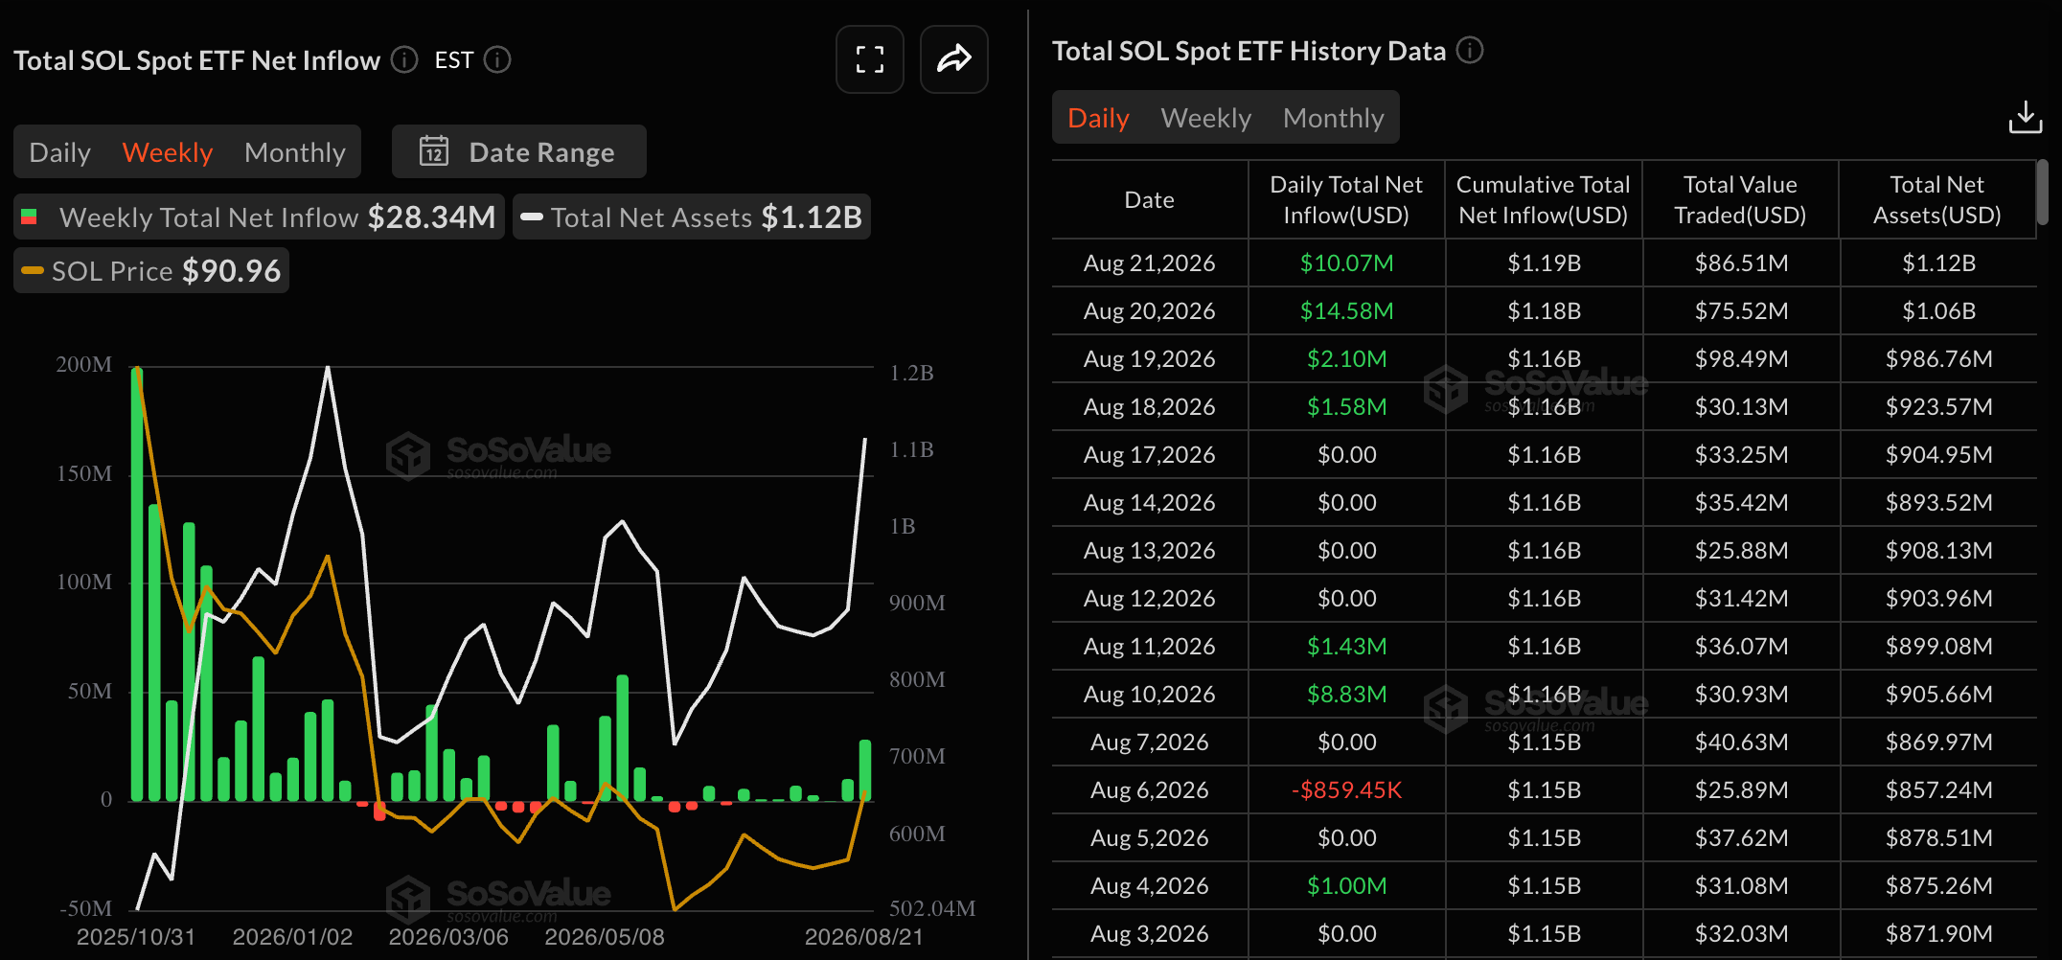2062x960 pixels.
Task: Click $1.19B cumulative net inflow cell
Action: 1544,263
